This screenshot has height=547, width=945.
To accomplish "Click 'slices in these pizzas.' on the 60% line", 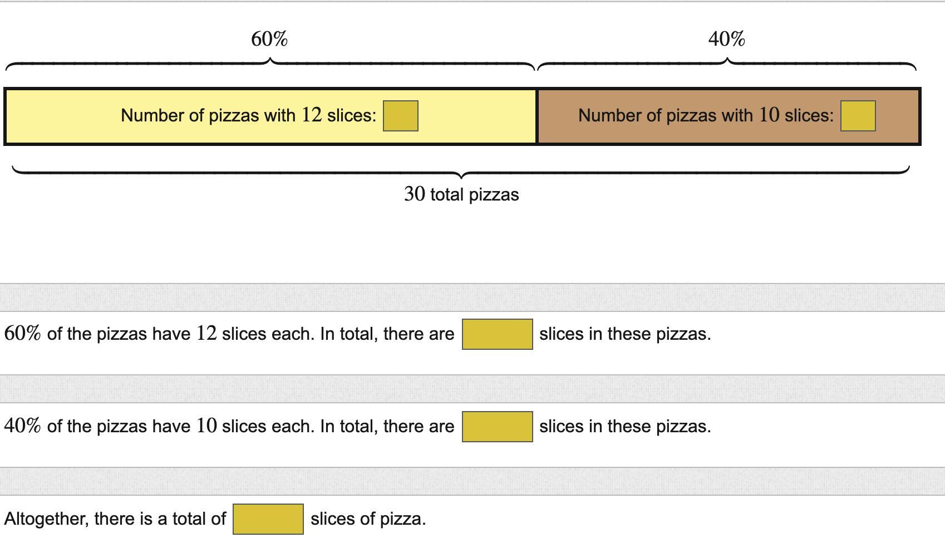I will 625,334.
